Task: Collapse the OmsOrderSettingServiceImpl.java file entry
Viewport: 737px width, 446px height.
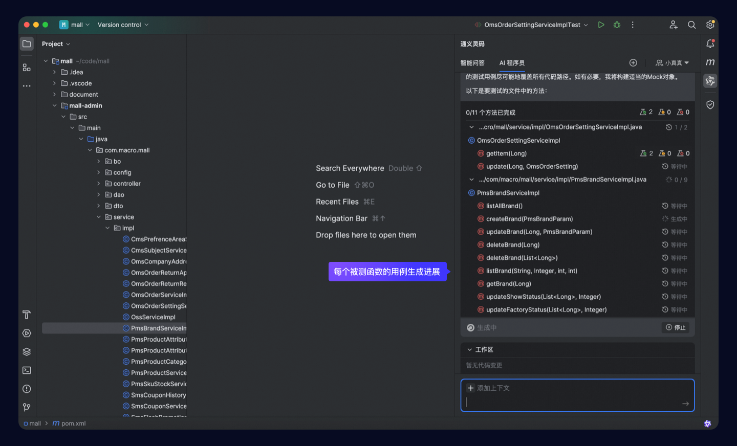Action: [x=471, y=127]
